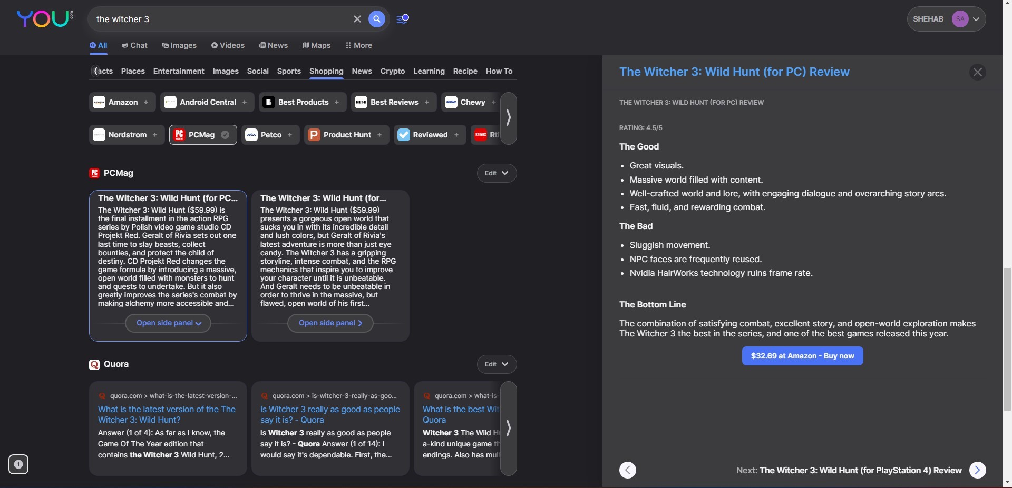Click the blue search magnifier icon
The image size is (1012, 488).
[x=376, y=19]
